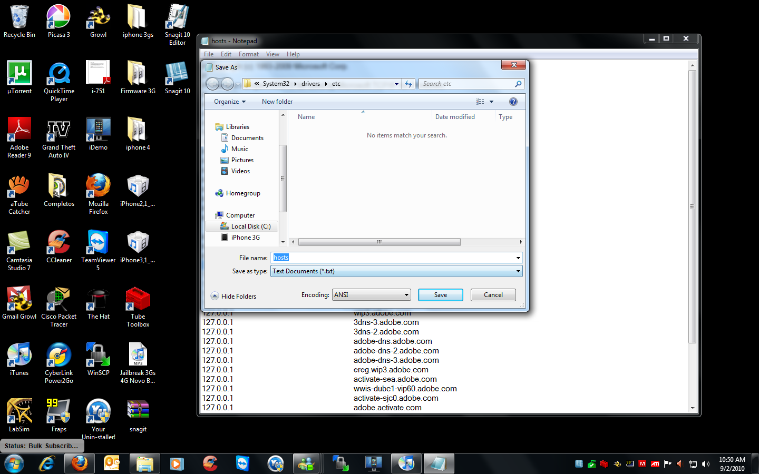Click the Notepad vertical scrollbar
759x474 pixels.
(692, 206)
